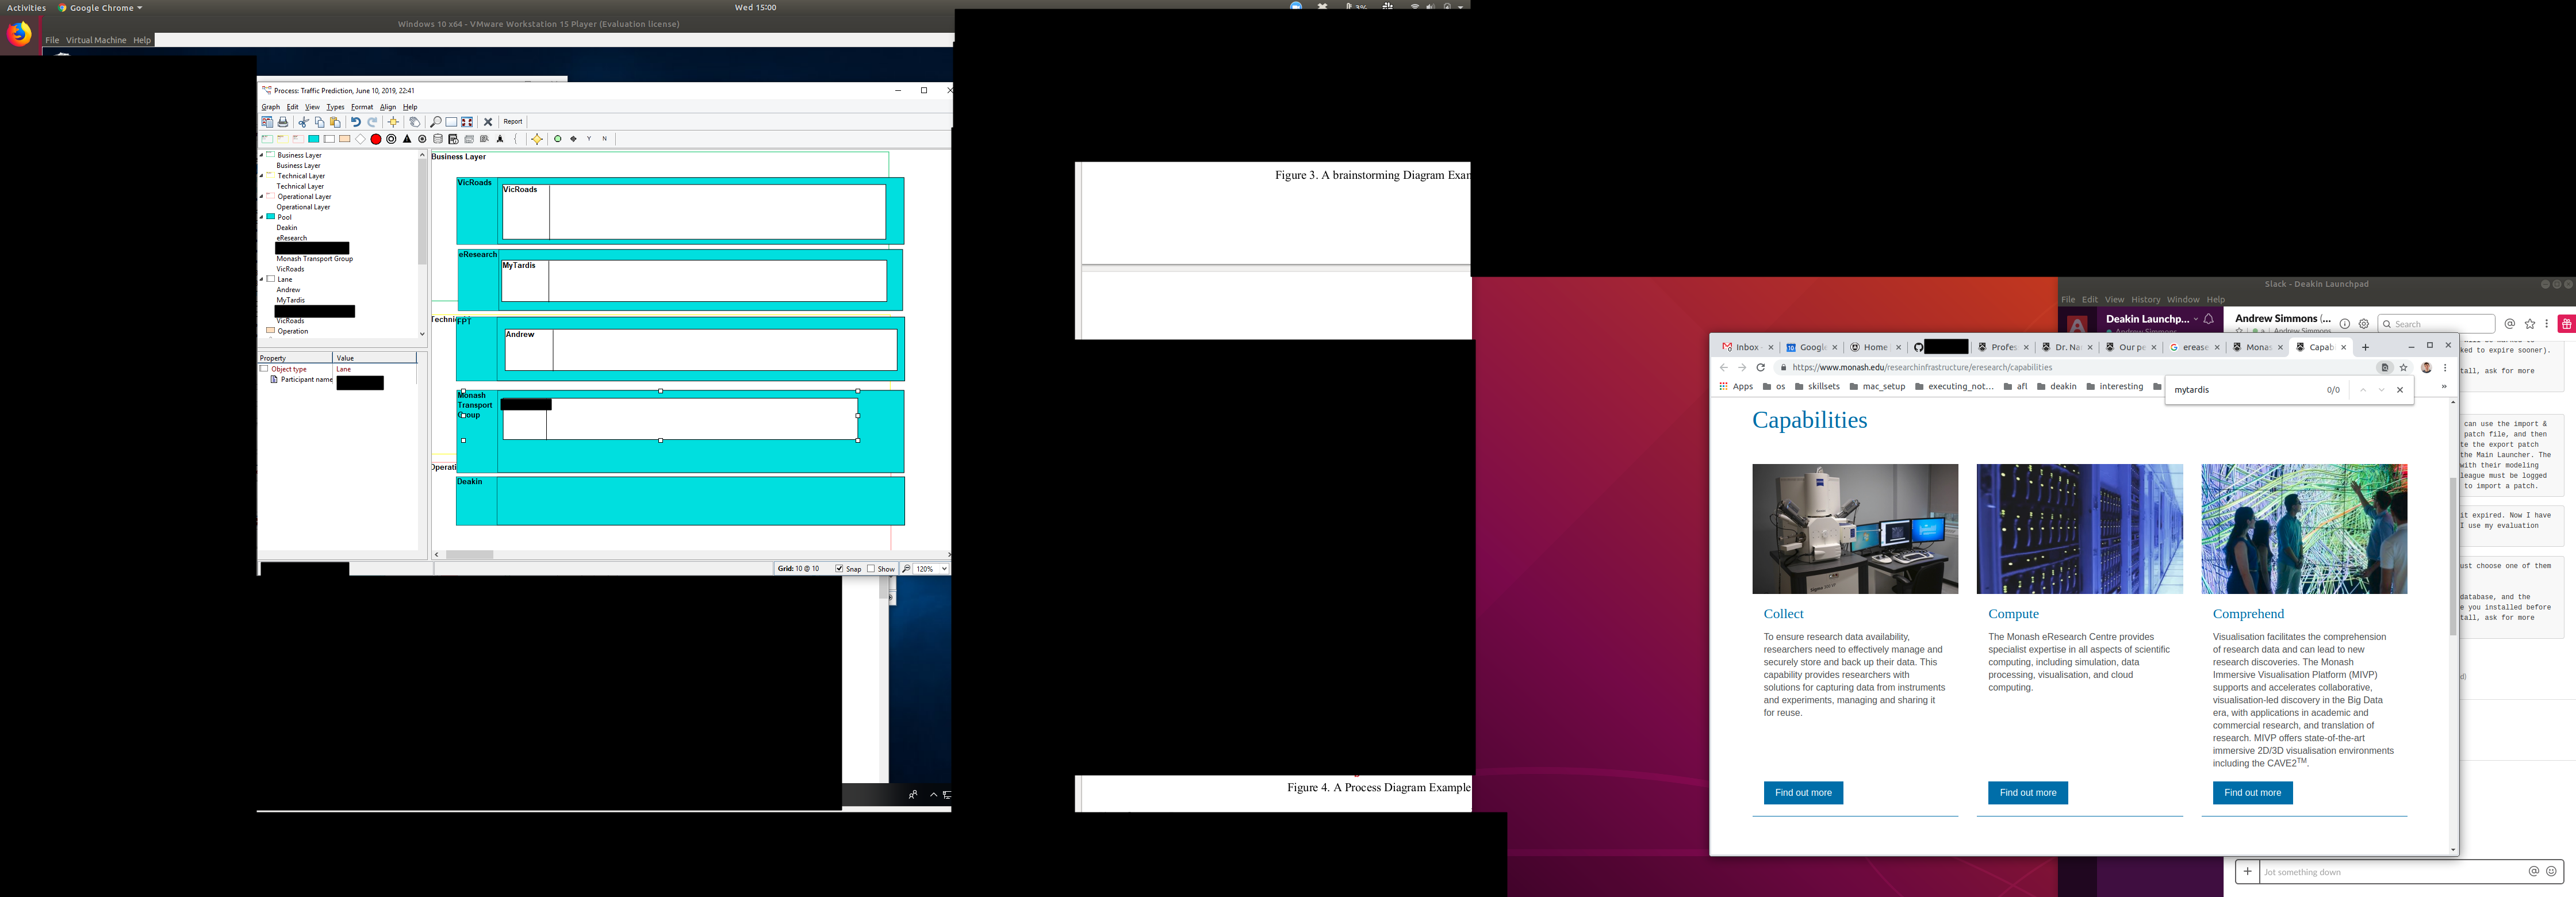Open the 120% zoom level dropdown

click(x=944, y=569)
